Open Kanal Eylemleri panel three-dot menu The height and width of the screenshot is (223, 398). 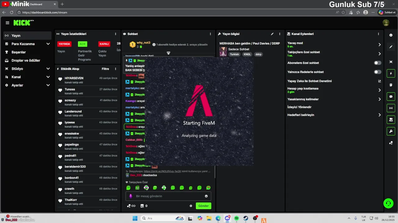[378, 34]
